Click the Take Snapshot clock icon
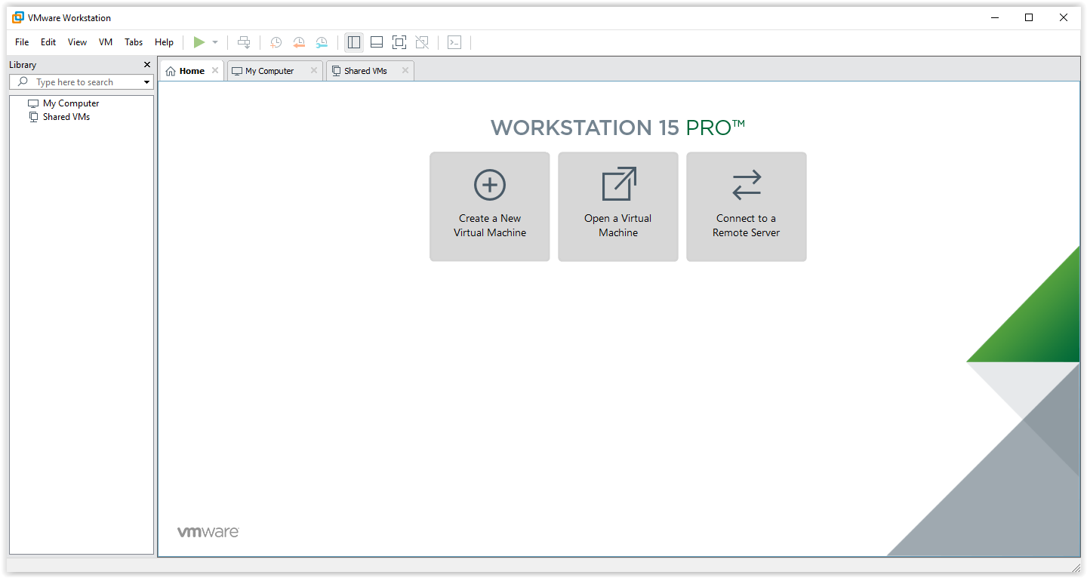Viewport: 1087px width, 578px height. [x=276, y=42]
